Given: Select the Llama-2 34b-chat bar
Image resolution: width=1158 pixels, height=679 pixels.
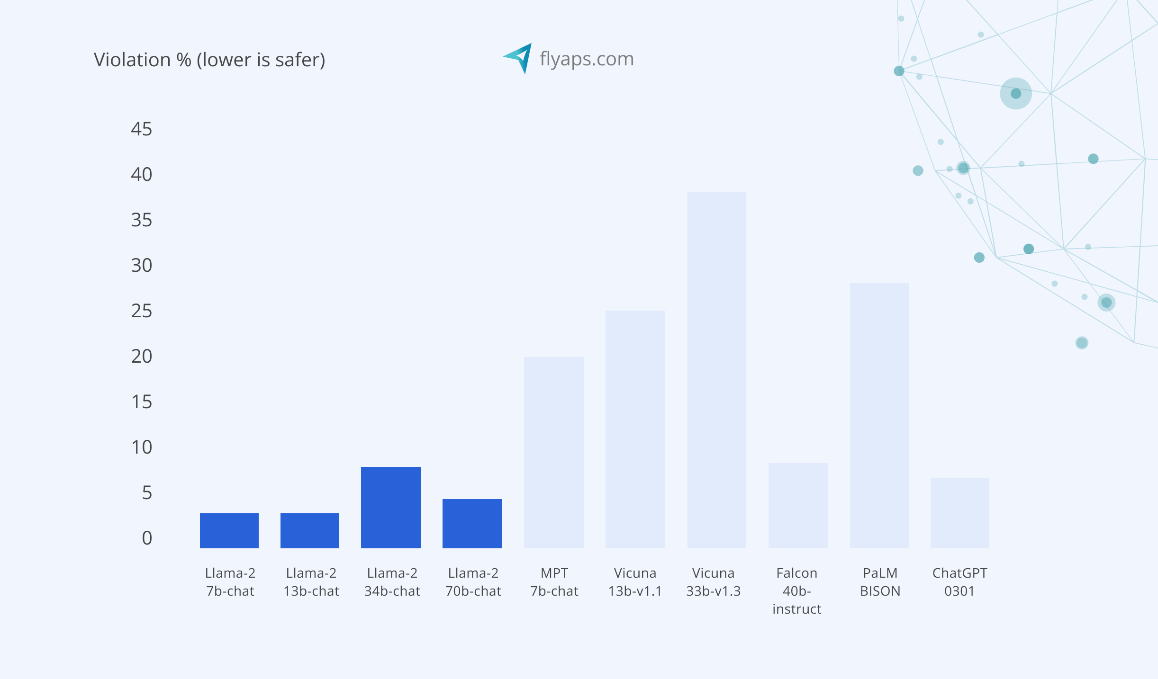Looking at the screenshot, I should click(390, 507).
